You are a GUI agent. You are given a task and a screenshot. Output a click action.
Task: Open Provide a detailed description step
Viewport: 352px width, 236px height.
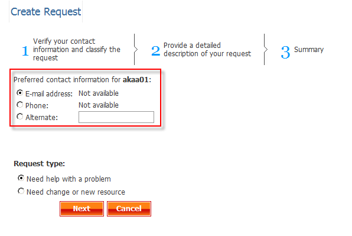(207, 50)
